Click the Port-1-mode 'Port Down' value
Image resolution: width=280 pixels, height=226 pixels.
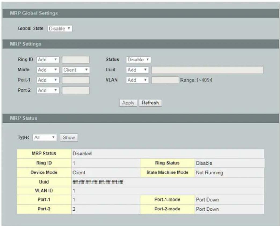coord(207,200)
